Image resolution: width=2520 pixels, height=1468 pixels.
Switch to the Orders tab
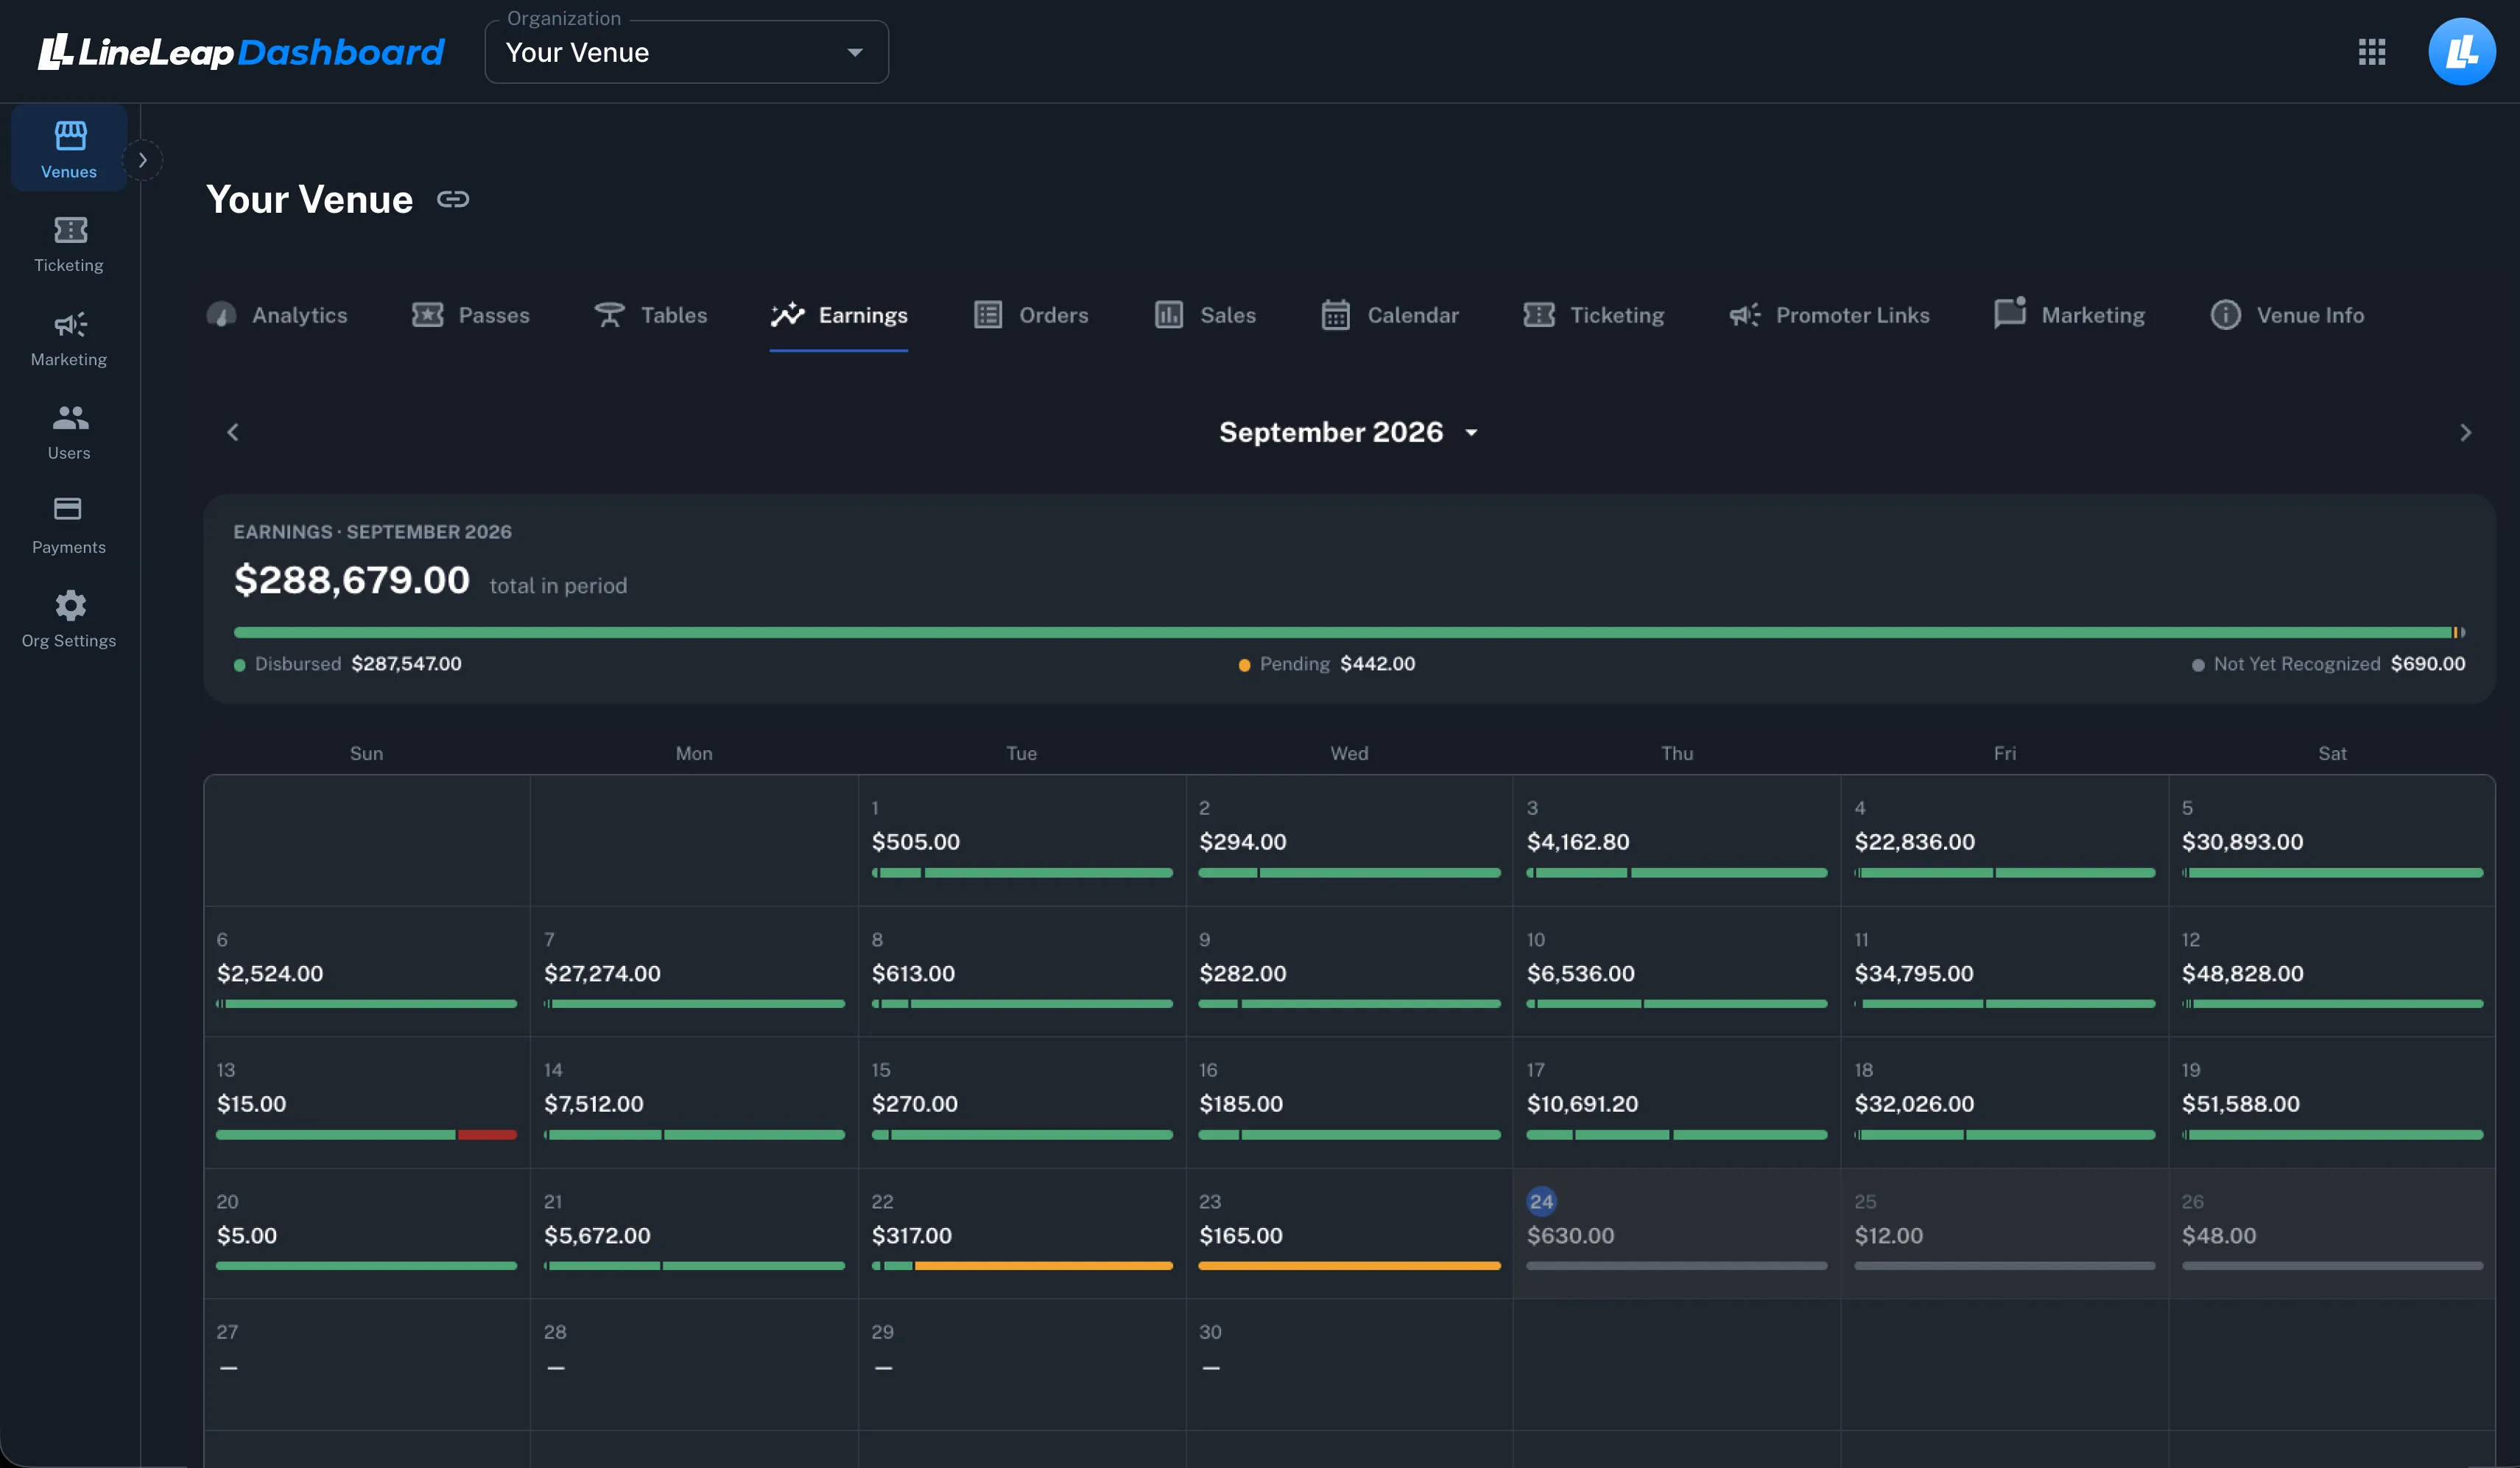[1031, 315]
